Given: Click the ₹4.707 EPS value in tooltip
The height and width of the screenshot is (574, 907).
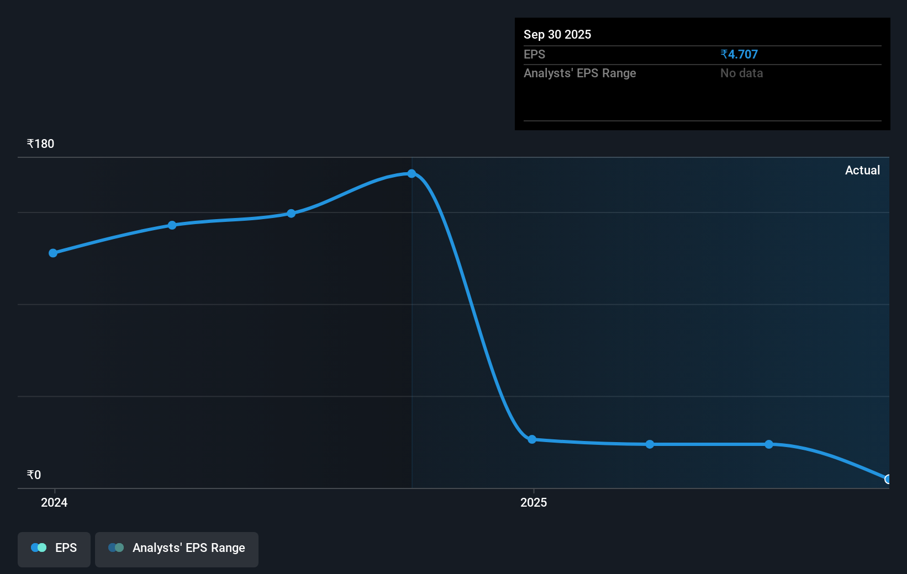Looking at the screenshot, I should pyautogui.click(x=739, y=54).
